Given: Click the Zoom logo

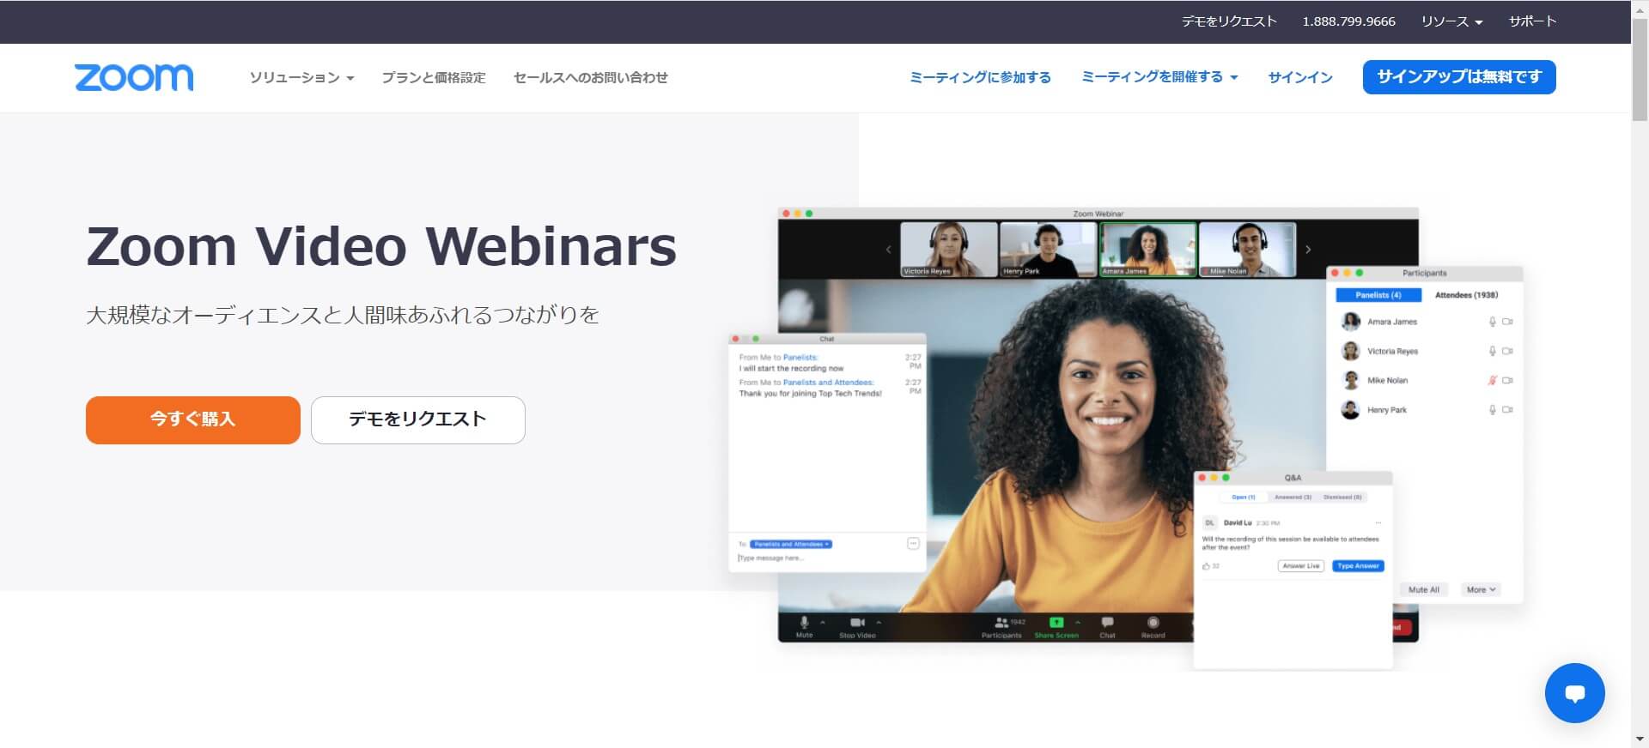Looking at the screenshot, I should click(x=134, y=77).
